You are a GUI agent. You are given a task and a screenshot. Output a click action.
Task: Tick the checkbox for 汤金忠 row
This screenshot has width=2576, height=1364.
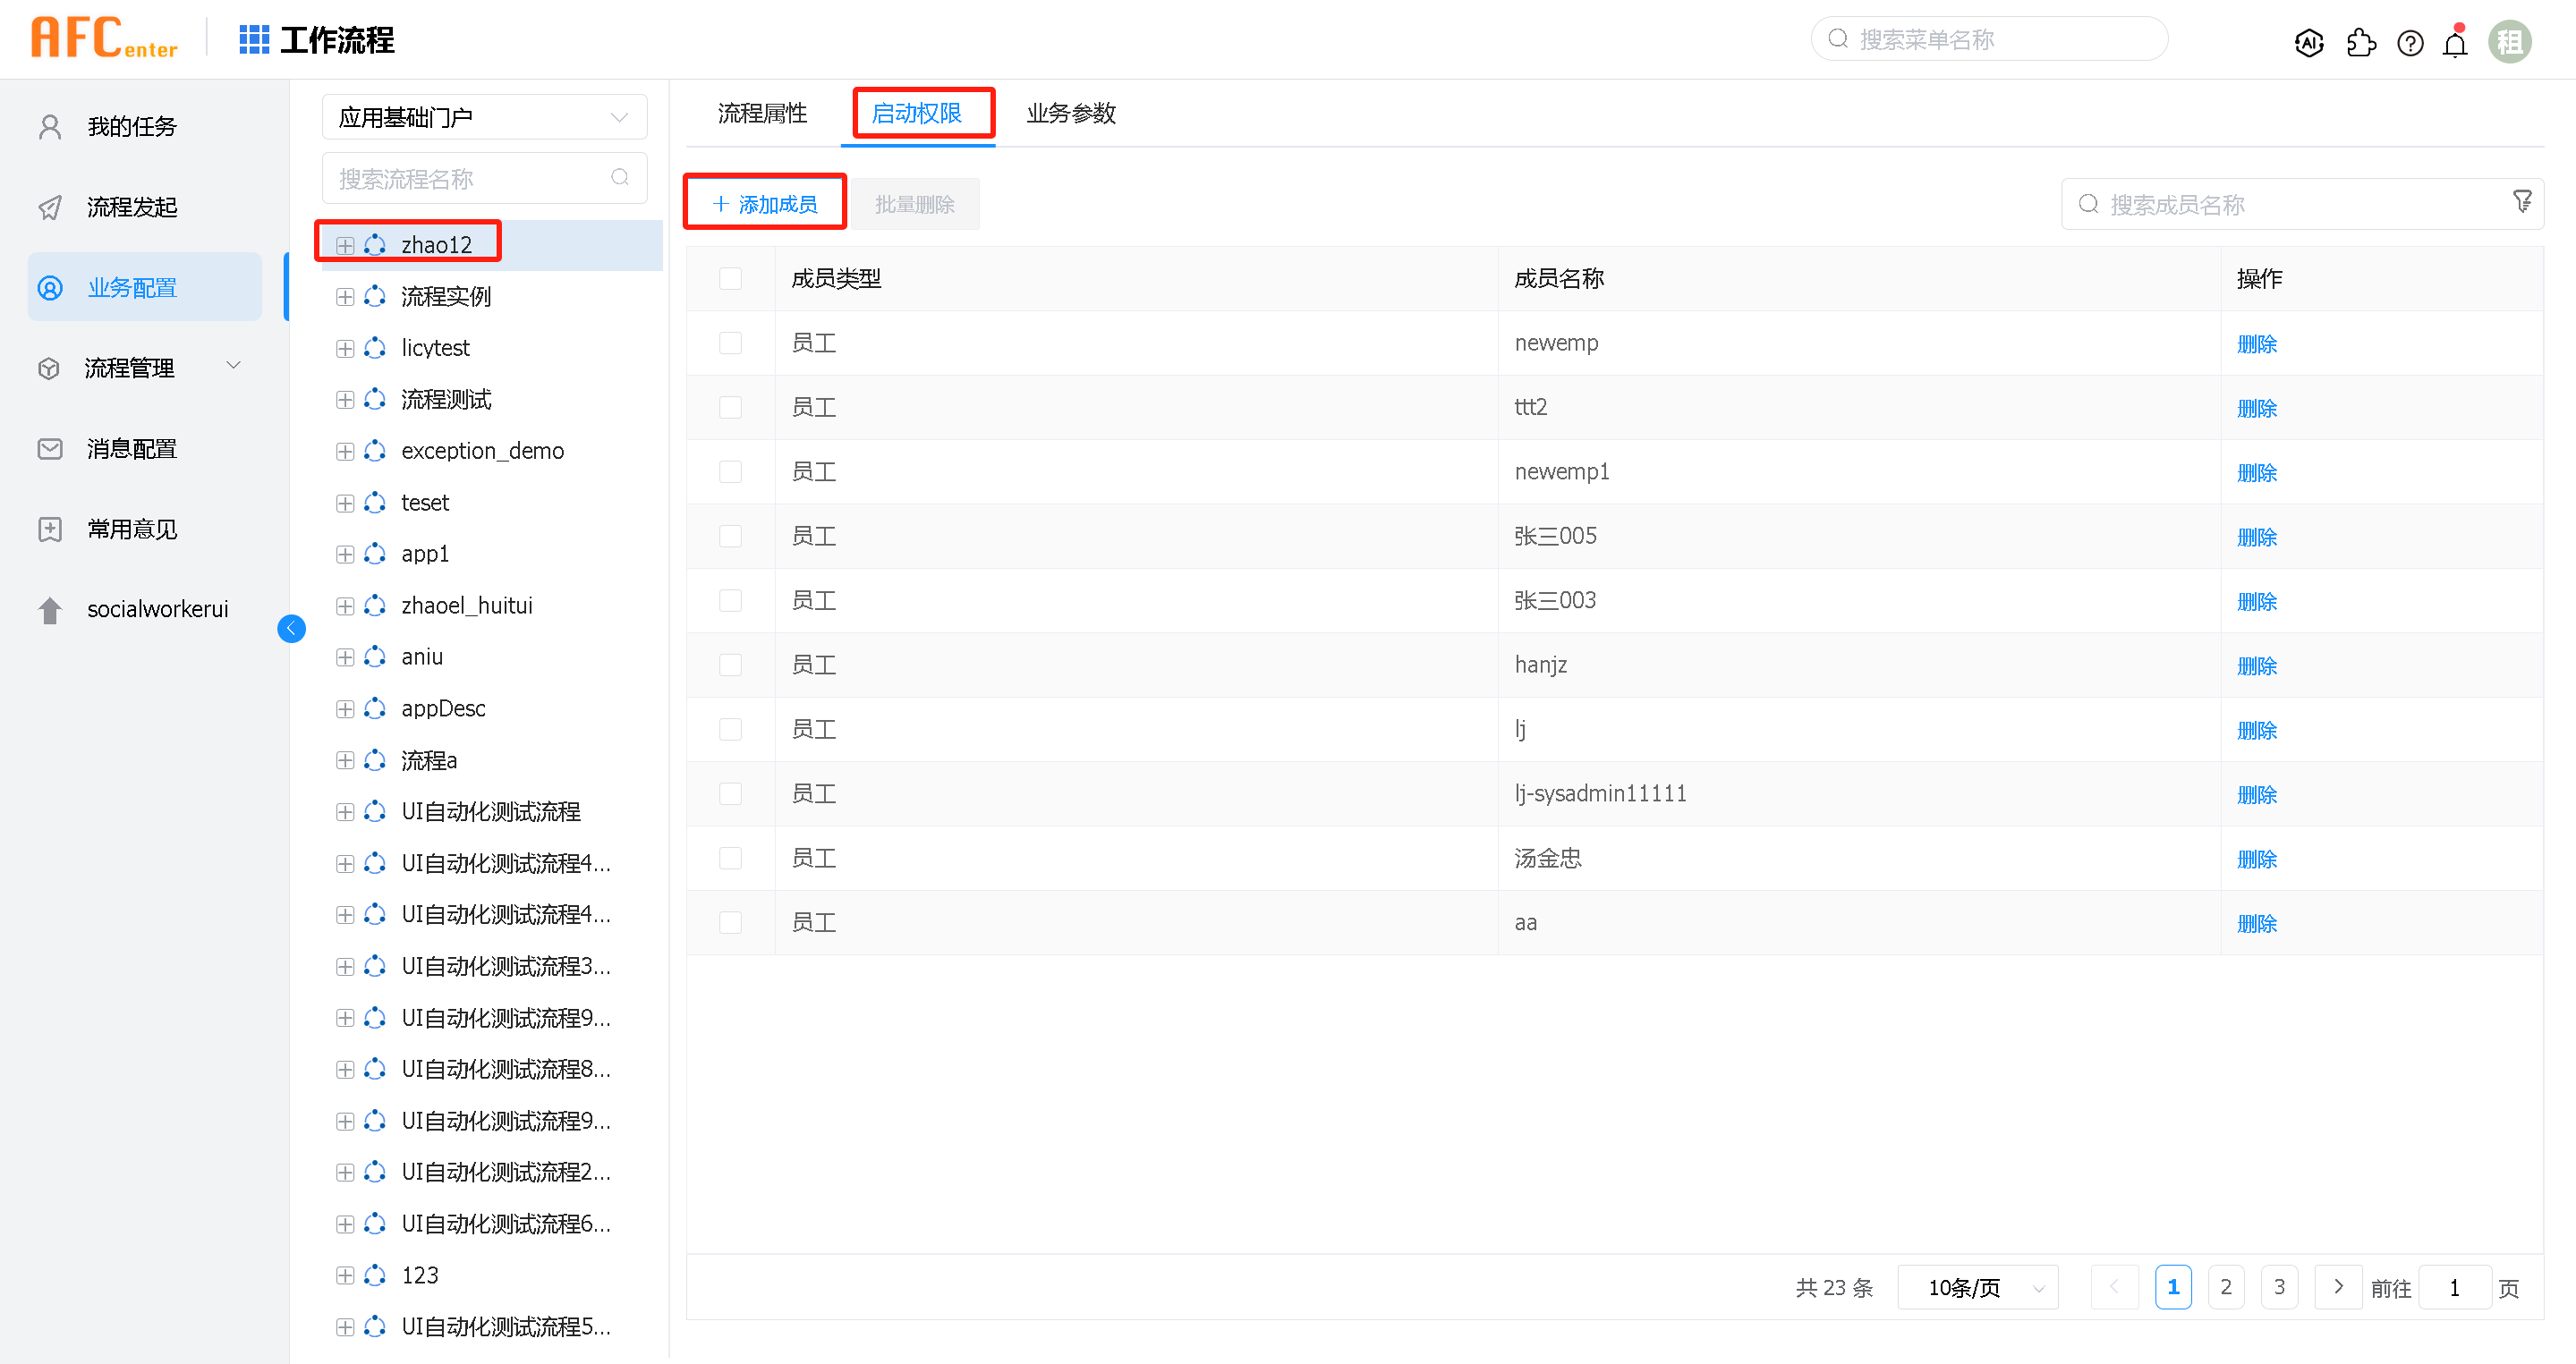tap(730, 859)
